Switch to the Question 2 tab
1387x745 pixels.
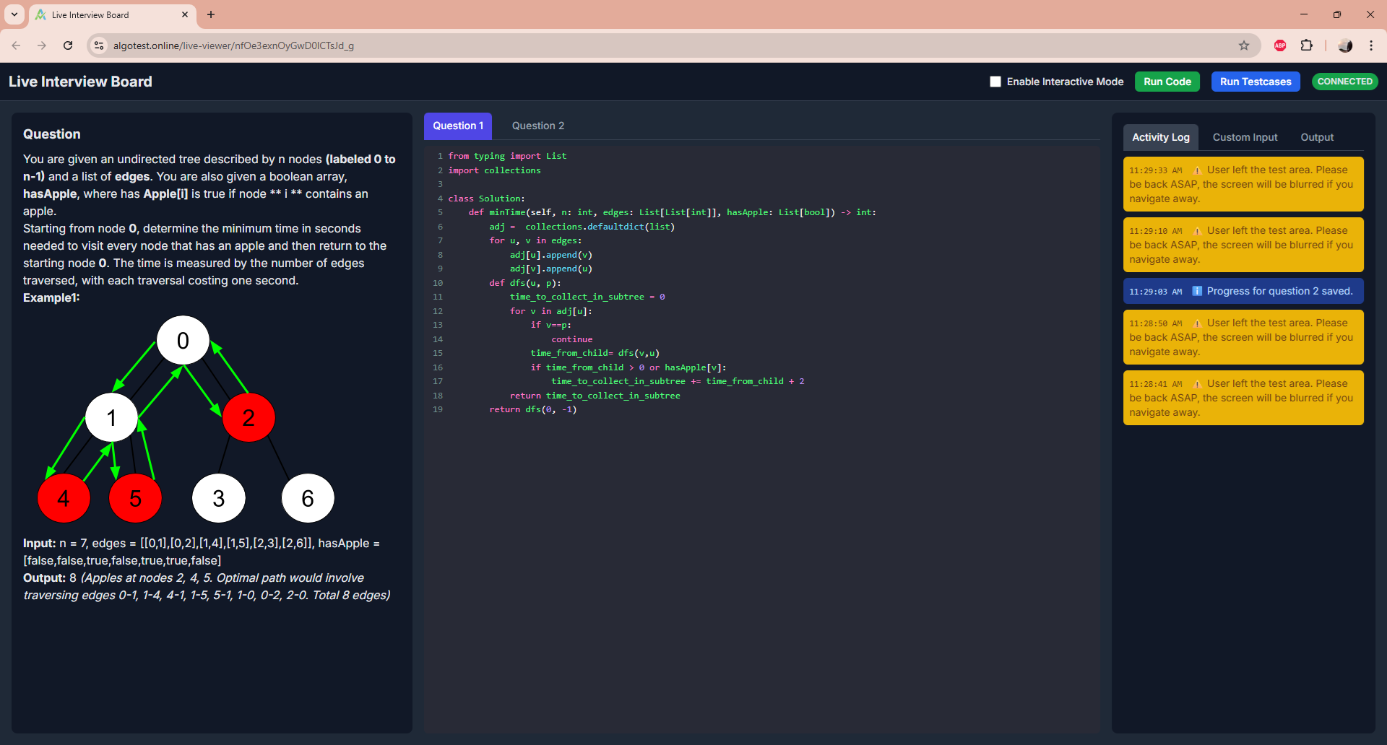(537, 126)
